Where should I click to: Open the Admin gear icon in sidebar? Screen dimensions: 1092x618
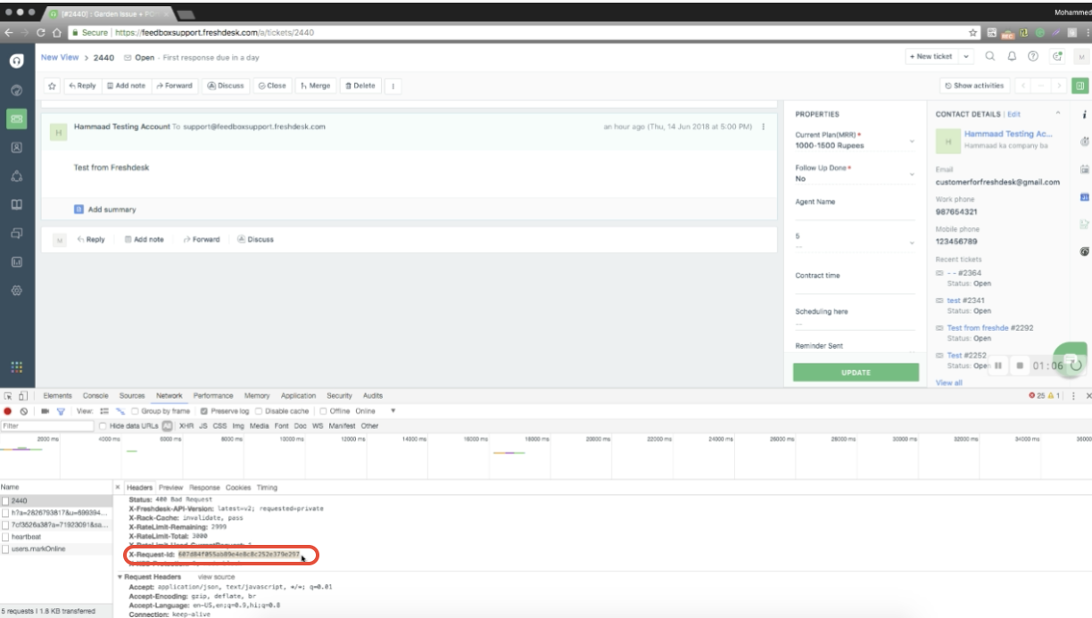click(x=16, y=291)
